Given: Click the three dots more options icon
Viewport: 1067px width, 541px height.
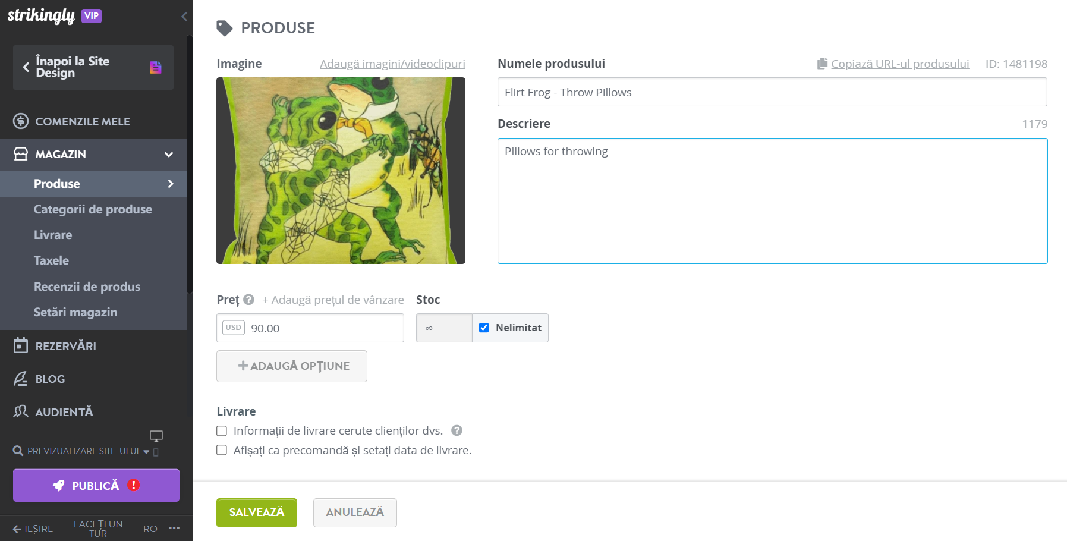Looking at the screenshot, I should [174, 528].
